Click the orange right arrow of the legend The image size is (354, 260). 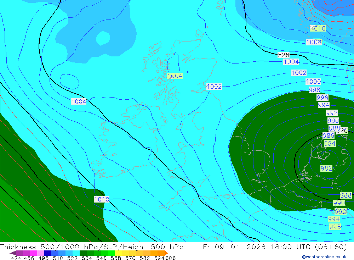coord(166,253)
